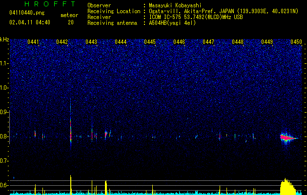Click time marker 0450

(296, 42)
